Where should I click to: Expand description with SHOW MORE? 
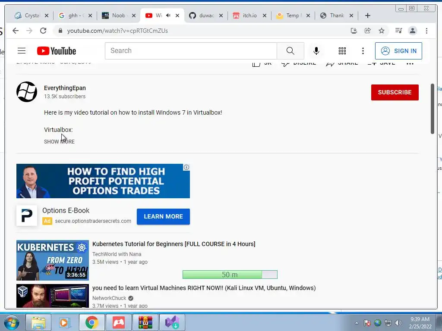(59, 141)
